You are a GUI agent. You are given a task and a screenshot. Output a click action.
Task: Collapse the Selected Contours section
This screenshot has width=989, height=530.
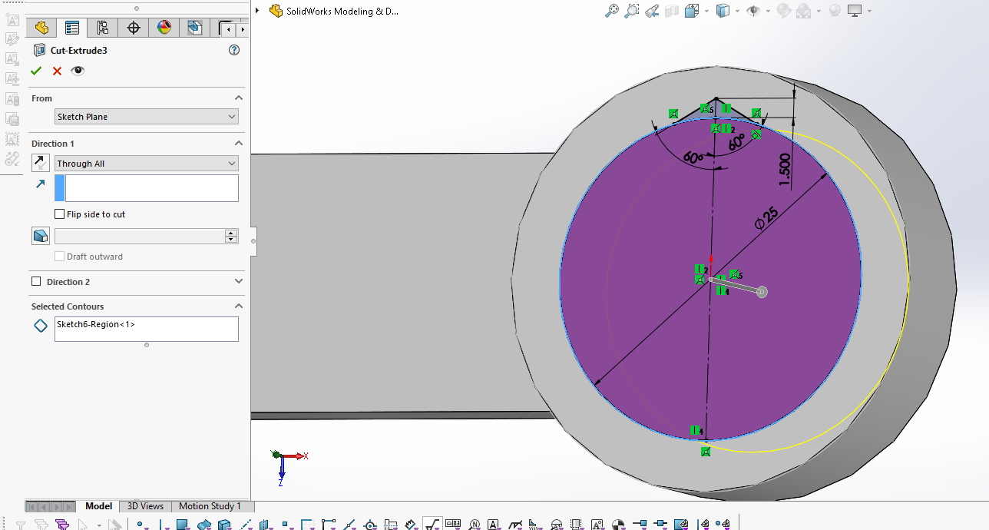click(x=238, y=306)
